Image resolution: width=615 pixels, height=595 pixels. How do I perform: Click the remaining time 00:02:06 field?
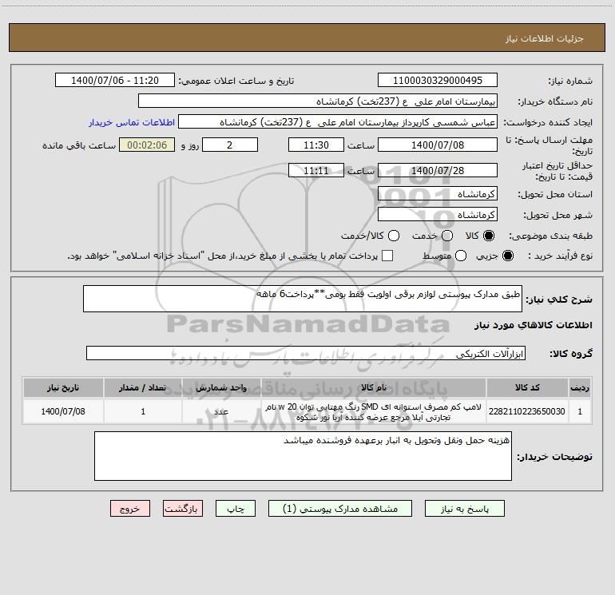point(147,145)
